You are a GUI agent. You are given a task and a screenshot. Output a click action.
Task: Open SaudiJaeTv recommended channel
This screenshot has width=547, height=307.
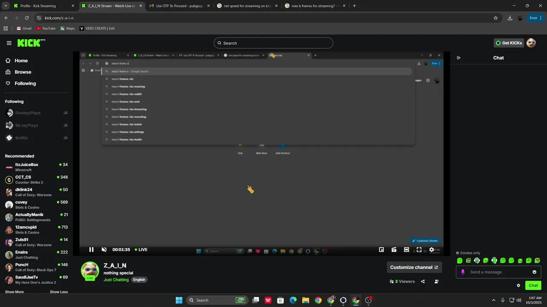tap(36, 280)
